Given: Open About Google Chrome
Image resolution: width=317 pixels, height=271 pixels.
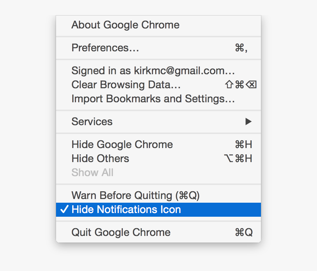Looking at the screenshot, I should click(x=158, y=25).
